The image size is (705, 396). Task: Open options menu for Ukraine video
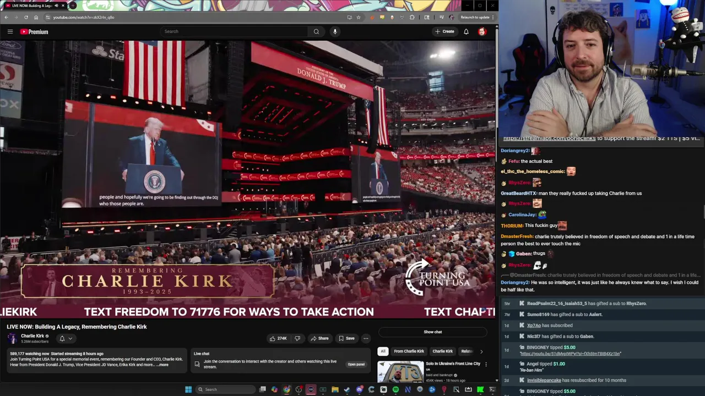click(x=486, y=364)
